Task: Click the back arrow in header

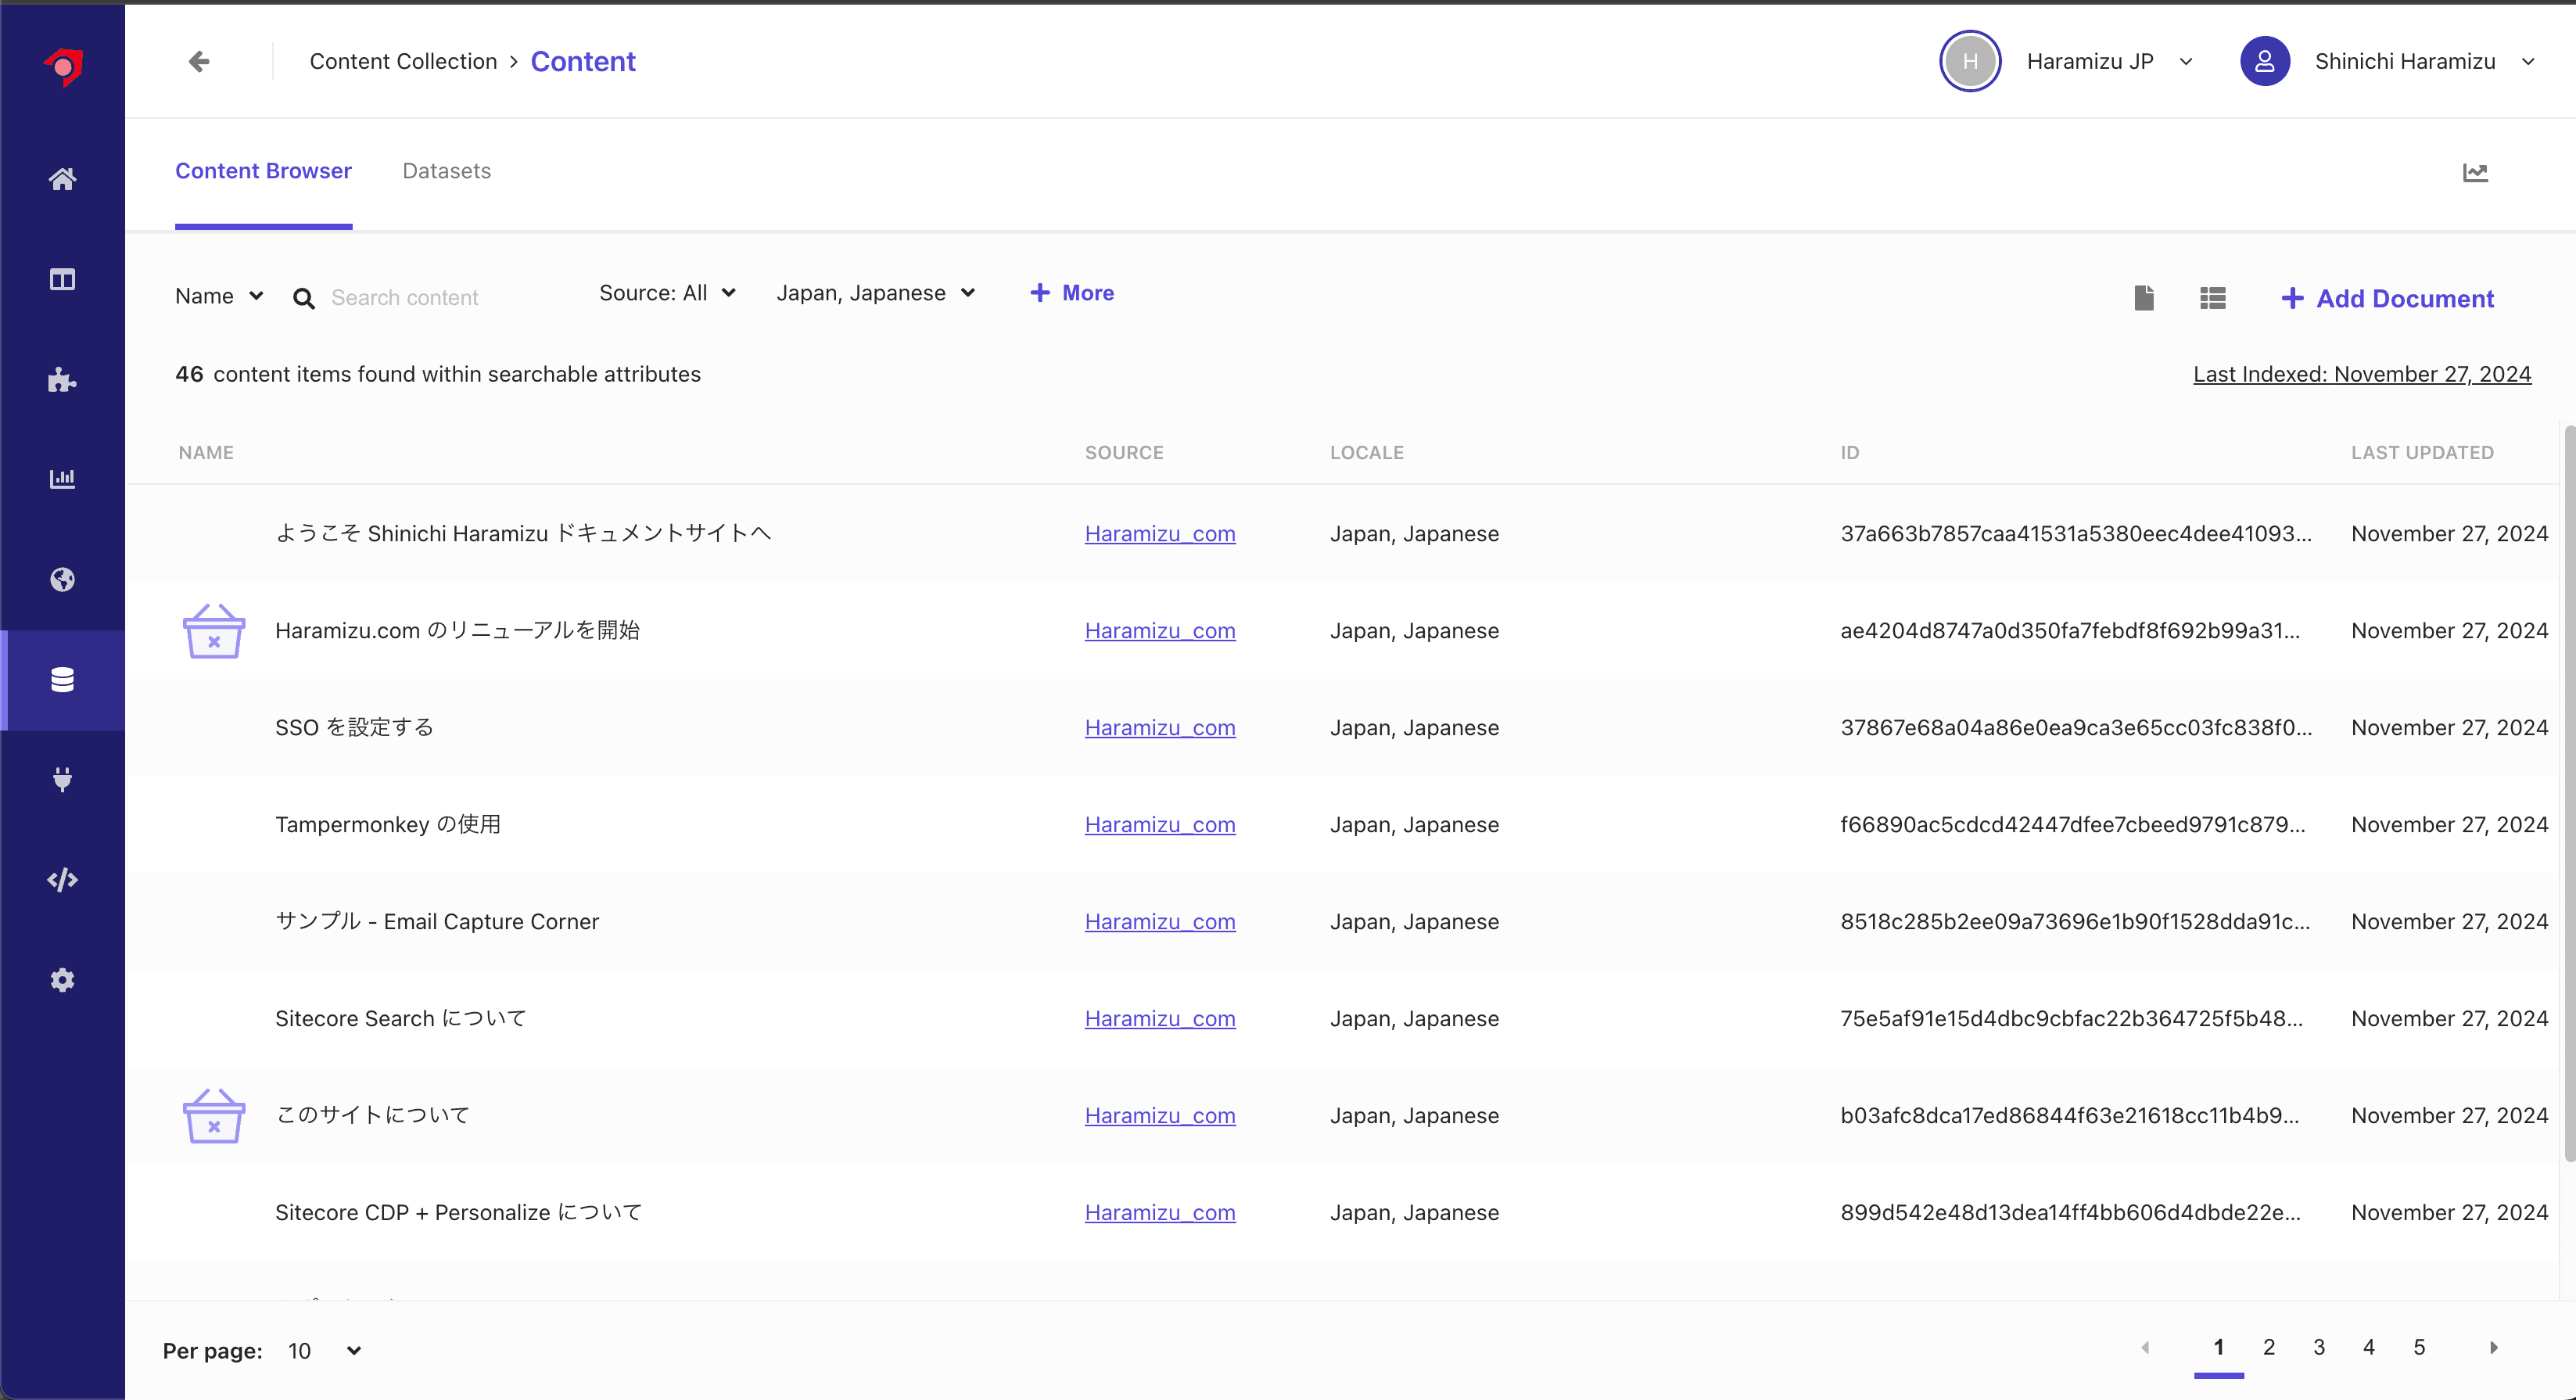Action: coord(199,62)
